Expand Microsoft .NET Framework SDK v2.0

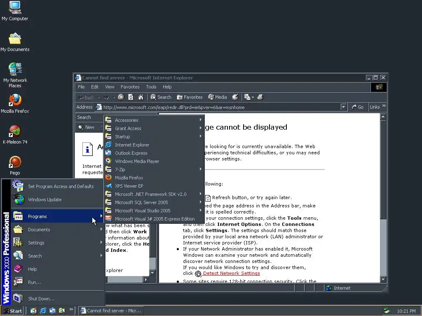pyautogui.click(x=154, y=194)
